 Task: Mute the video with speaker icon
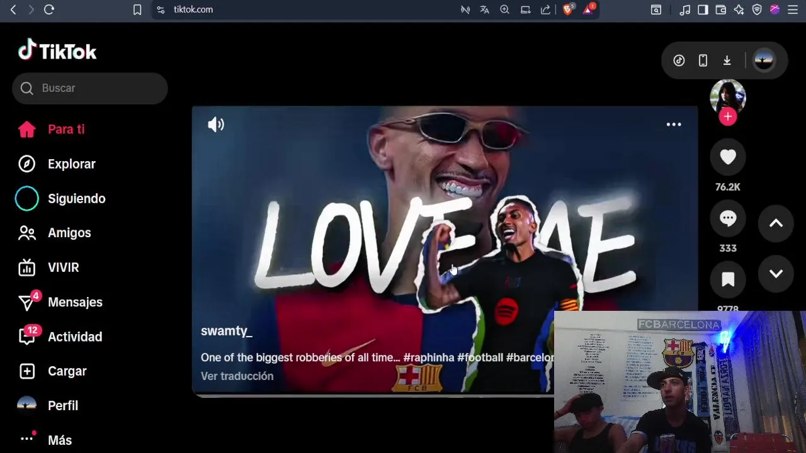point(216,125)
